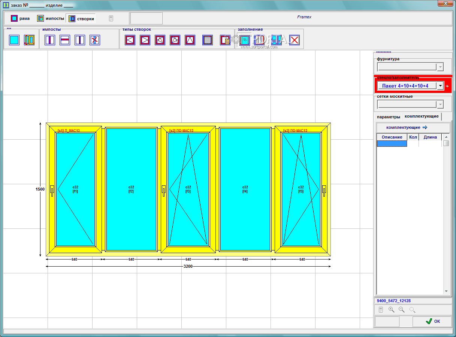The width and height of the screenshot is (456, 337).
Task: Choose the mosquito net sash icon
Action: pos(208,40)
